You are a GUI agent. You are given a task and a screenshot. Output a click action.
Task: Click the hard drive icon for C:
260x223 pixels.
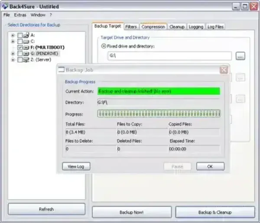26,41
